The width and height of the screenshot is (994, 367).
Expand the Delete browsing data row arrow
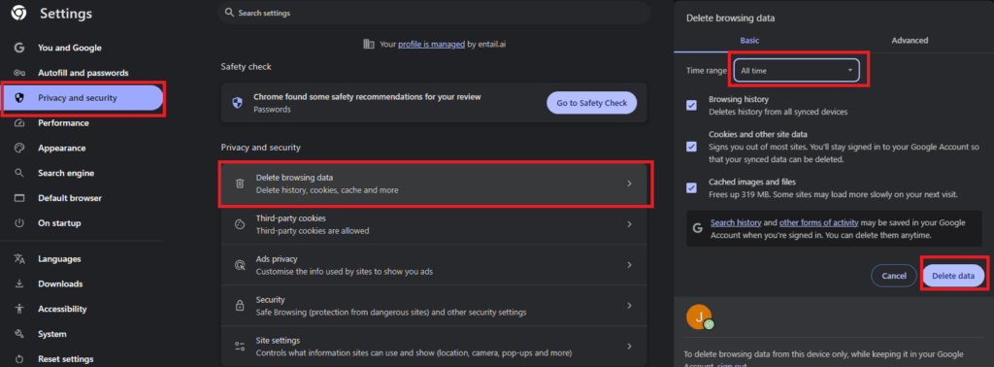[x=629, y=183]
